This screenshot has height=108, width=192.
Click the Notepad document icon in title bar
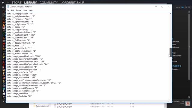(x=8, y=7)
